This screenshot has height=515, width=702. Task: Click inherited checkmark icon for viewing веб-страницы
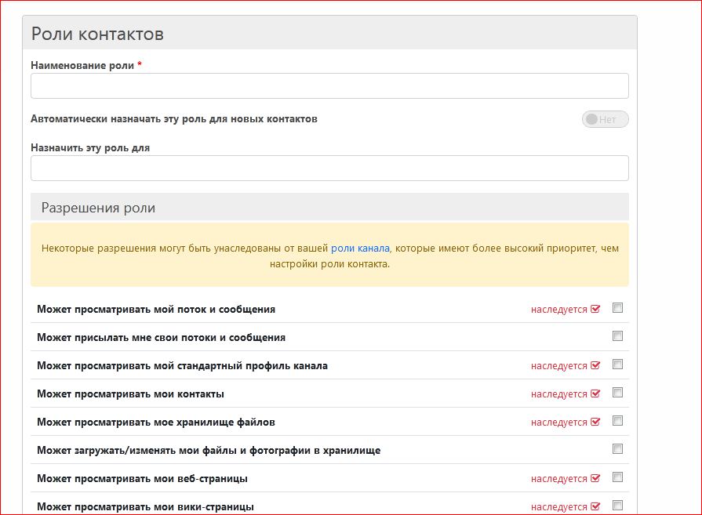[595, 478]
